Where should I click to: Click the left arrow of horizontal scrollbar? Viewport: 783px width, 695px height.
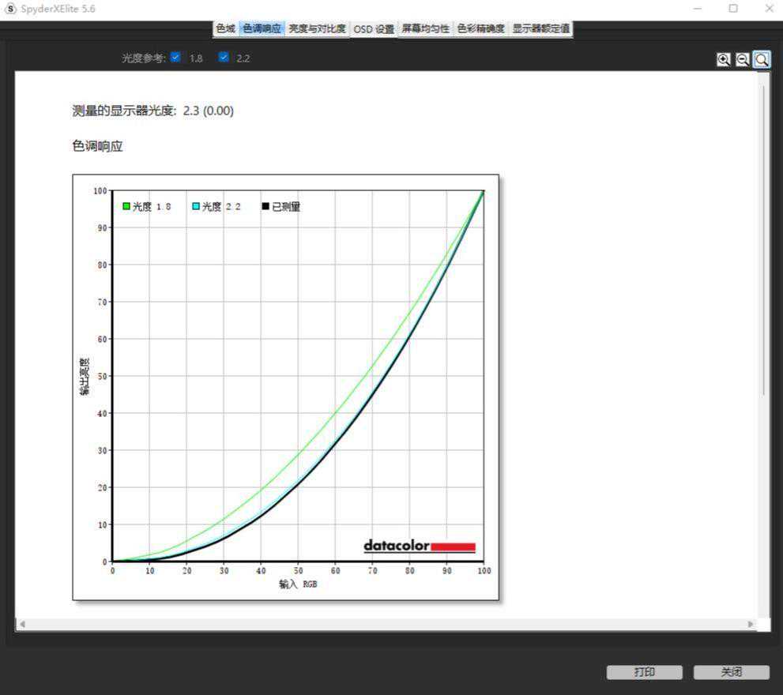tap(22, 624)
